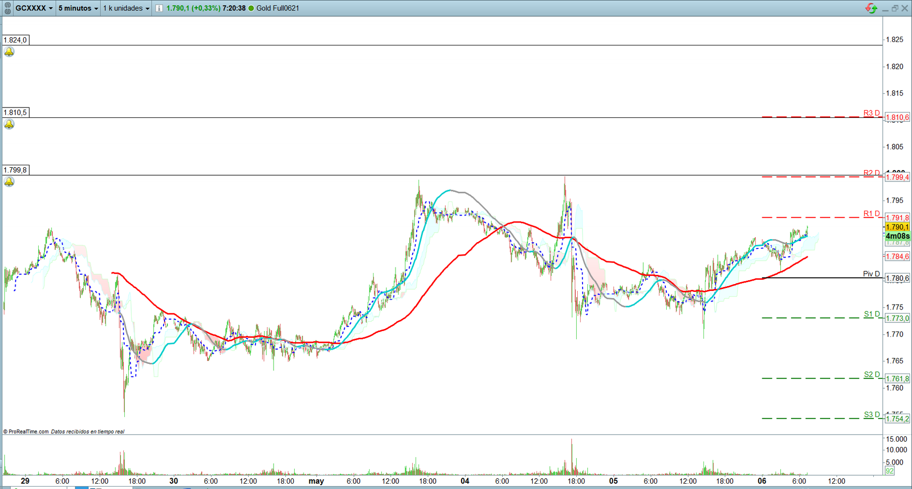Click the 05 date marker on time axis
This screenshot has width=912, height=489.
[x=613, y=481]
